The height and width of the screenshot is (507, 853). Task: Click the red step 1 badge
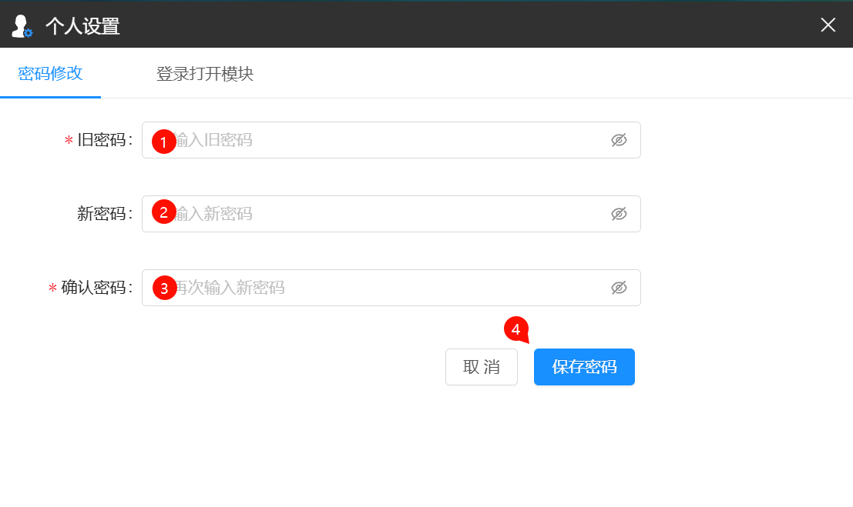pyautogui.click(x=163, y=141)
